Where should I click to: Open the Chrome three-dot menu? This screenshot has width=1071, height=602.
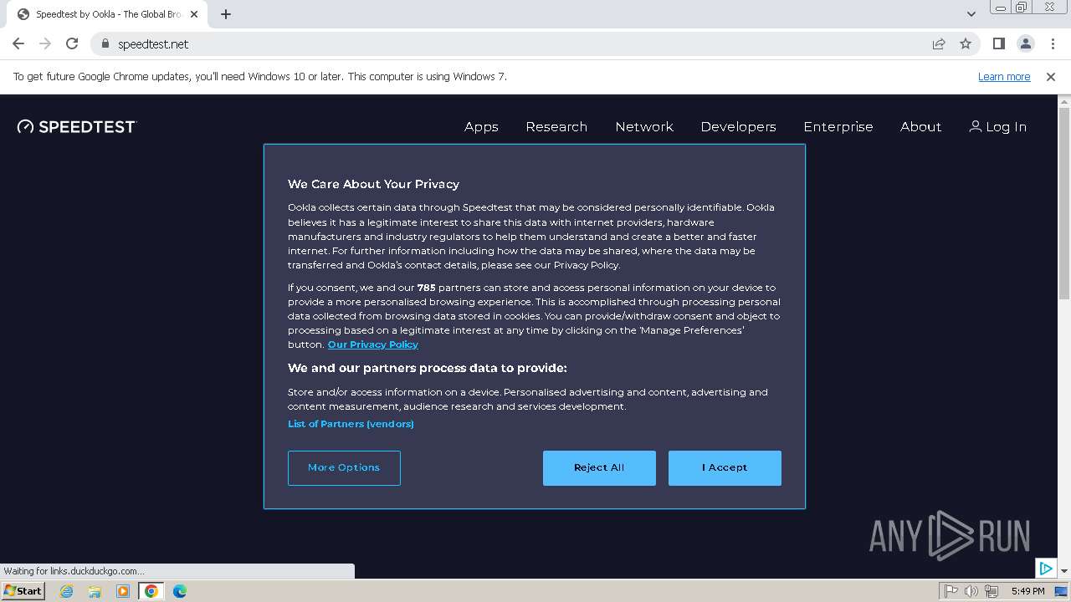point(1052,43)
